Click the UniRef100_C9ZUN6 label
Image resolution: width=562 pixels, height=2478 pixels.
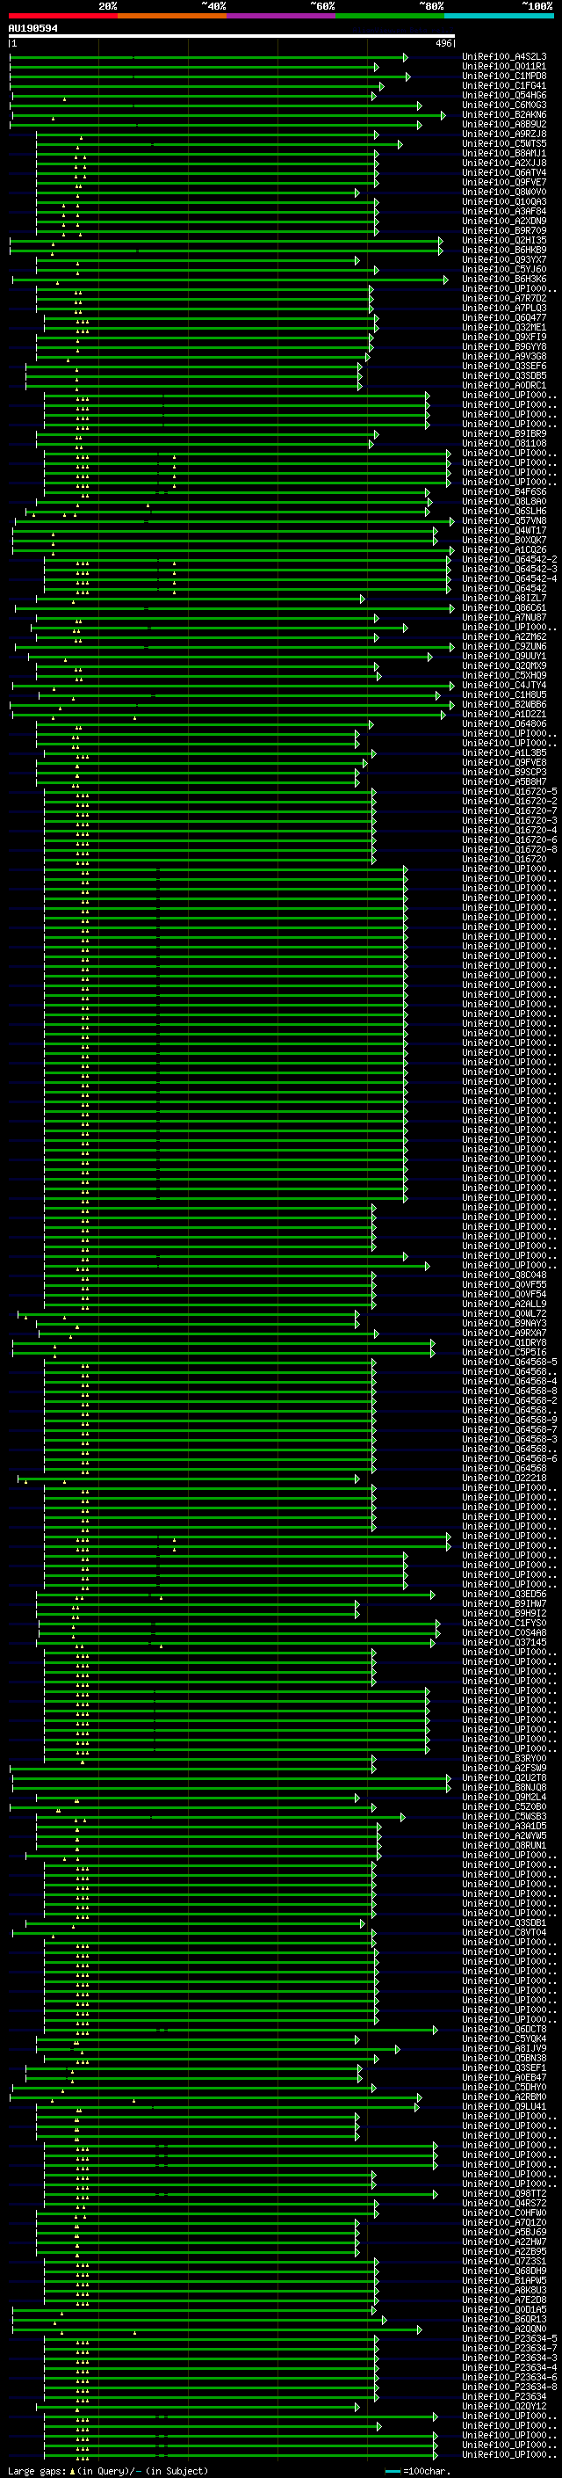pyautogui.click(x=504, y=646)
